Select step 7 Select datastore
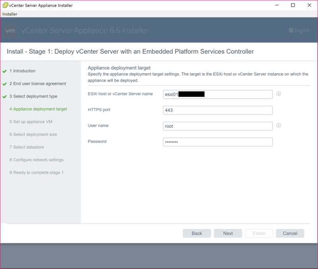Viewport: 318px width, 269px height. (27, 147)
